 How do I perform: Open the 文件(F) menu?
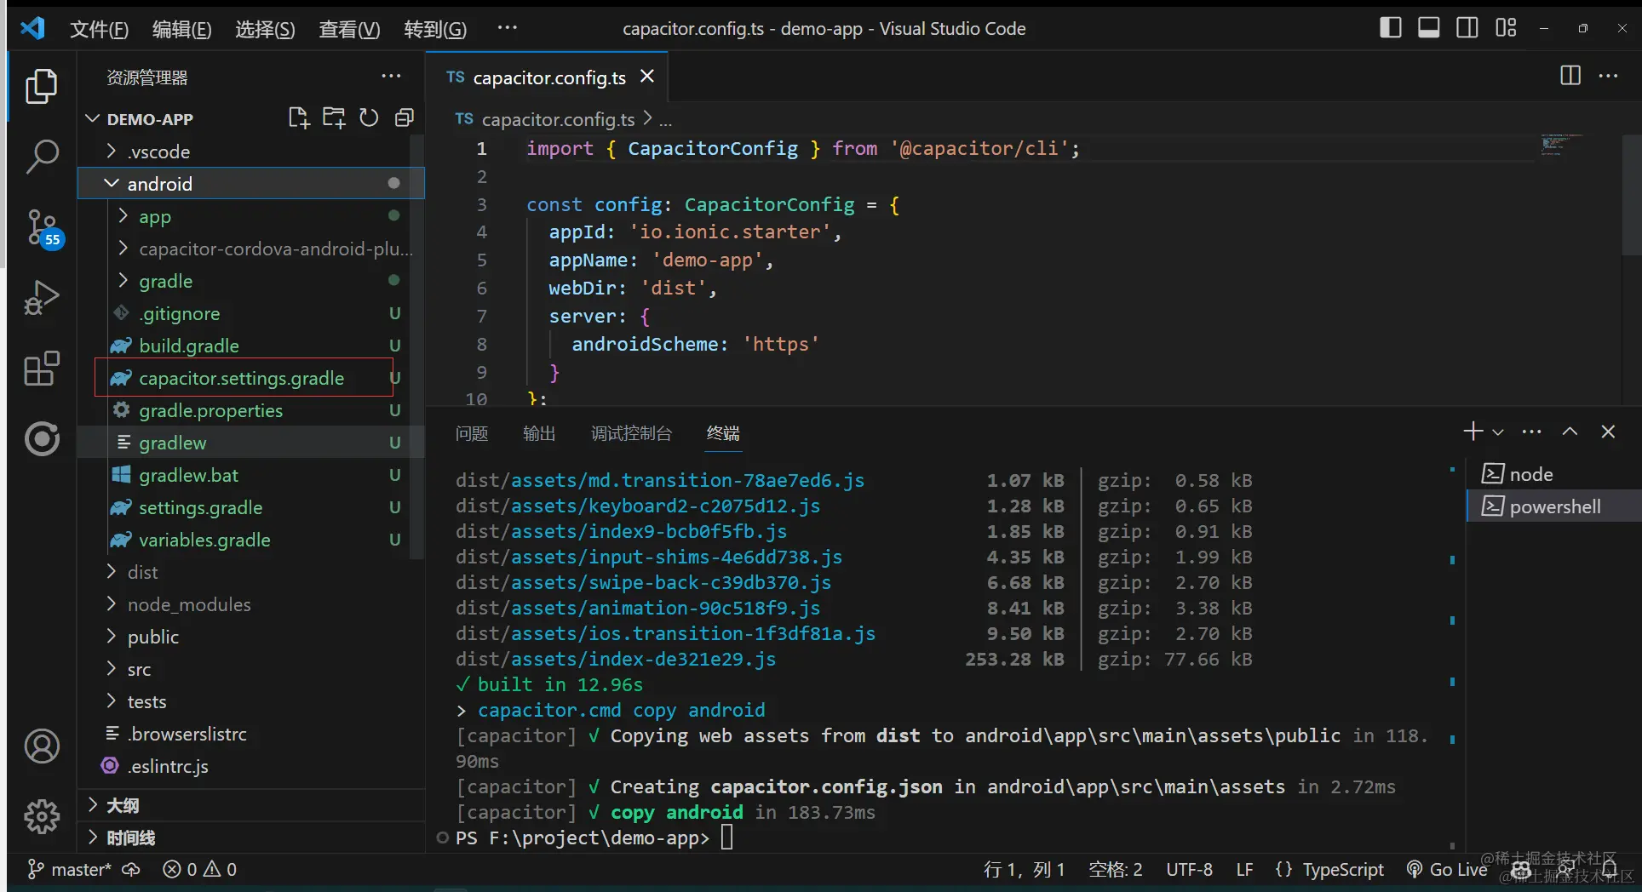(x=99, y=29)
